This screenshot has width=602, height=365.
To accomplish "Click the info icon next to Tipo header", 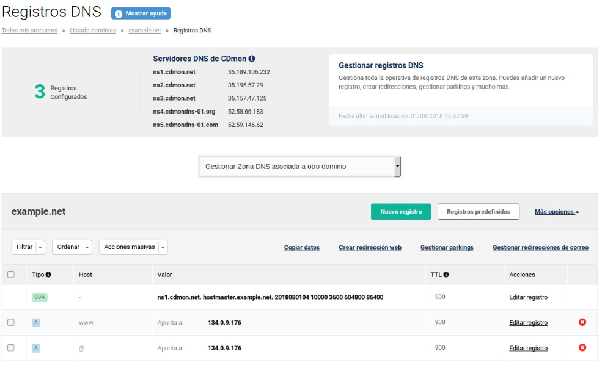I will point(48,275).
